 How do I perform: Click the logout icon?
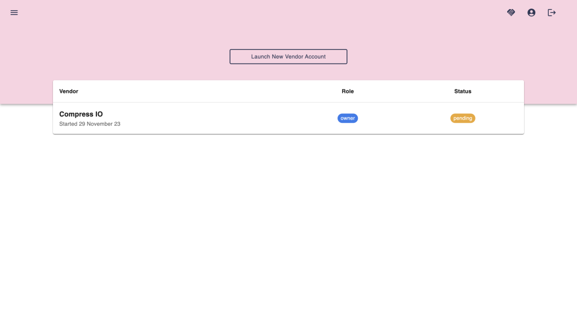(552, 12)
